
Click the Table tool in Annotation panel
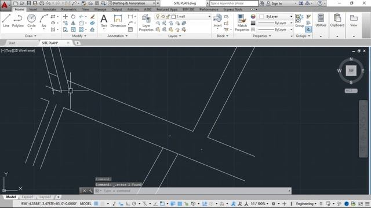tap(130, 29)
